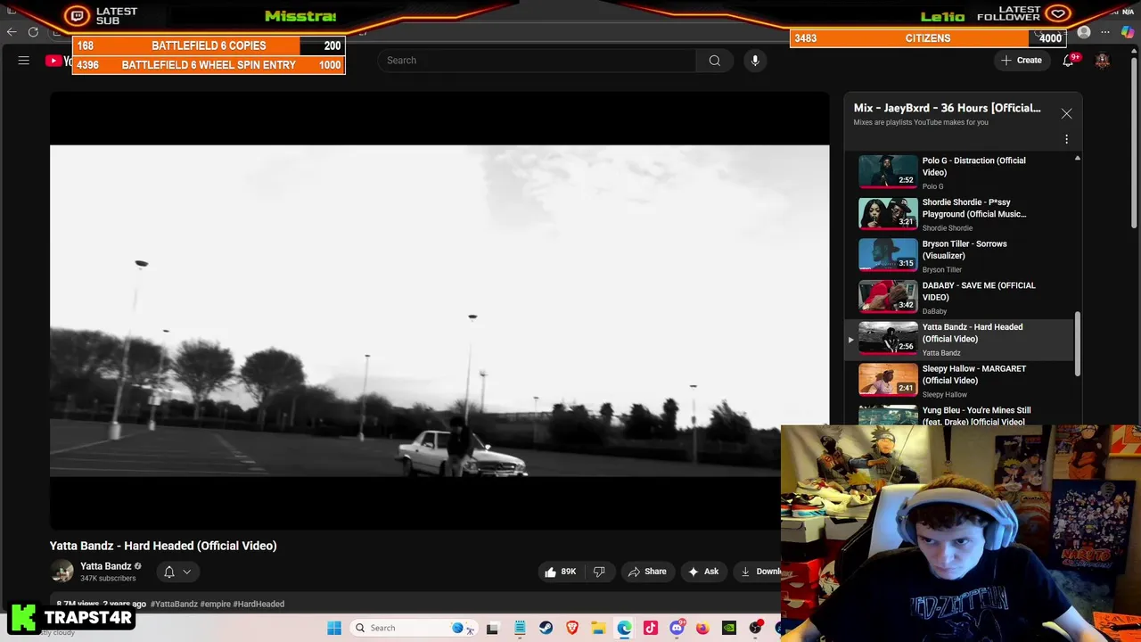Click the #YattaBandz hashtag
This screenshot has height=642, width=1141.
174,604
